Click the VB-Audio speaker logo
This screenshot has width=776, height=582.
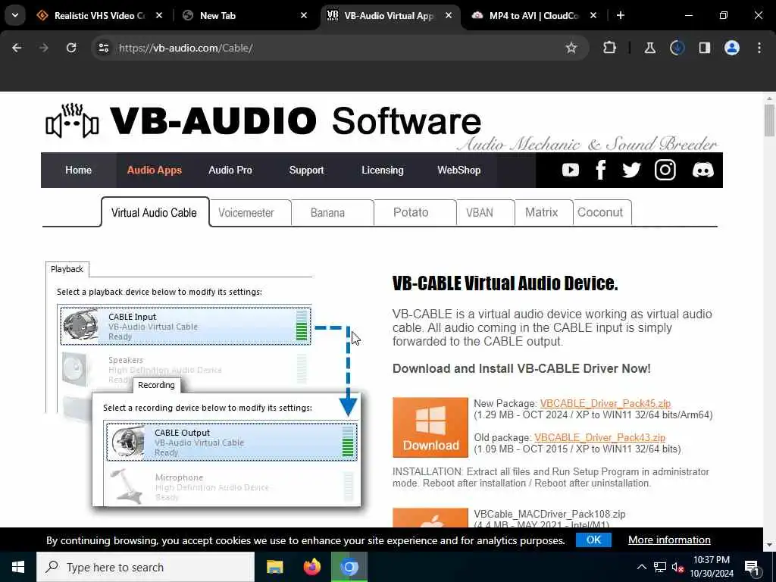(x=72, y=121)
